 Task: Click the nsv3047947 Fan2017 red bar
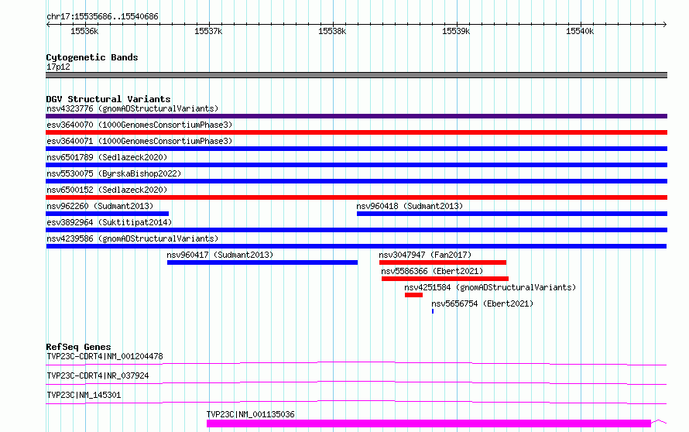click(443, 262)
